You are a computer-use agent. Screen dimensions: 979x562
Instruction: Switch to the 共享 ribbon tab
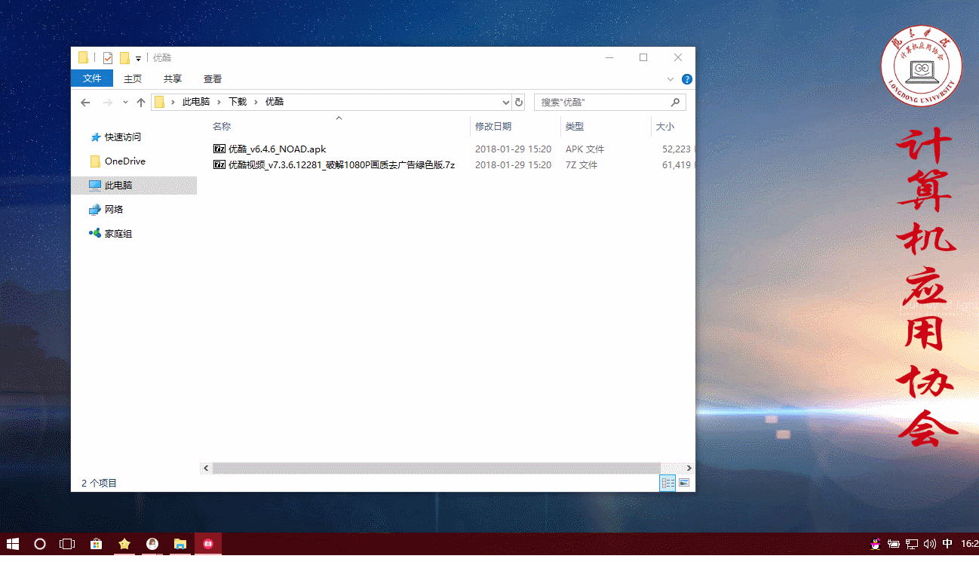[173, 78]
